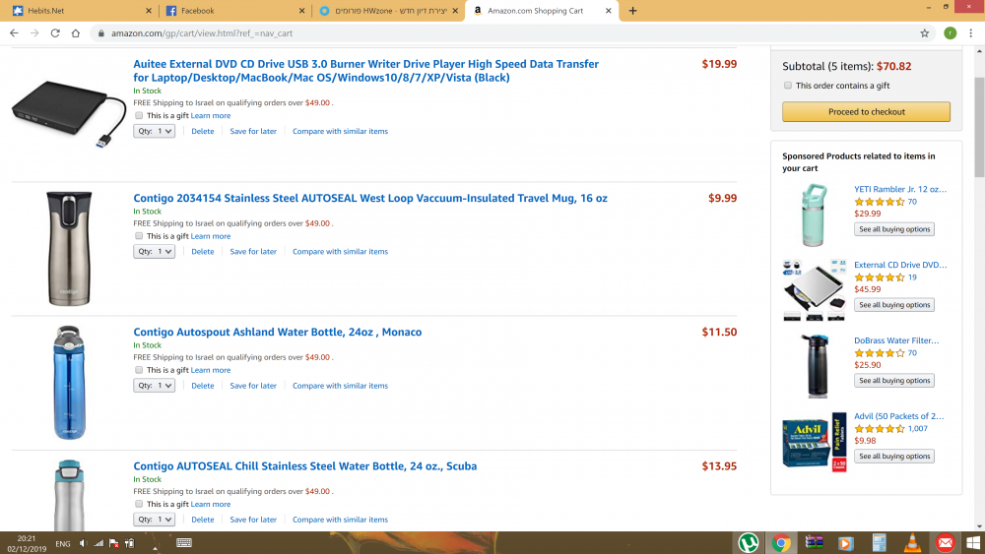Open Chrome three-dot menu
The image size is (985, 554).
970,33
